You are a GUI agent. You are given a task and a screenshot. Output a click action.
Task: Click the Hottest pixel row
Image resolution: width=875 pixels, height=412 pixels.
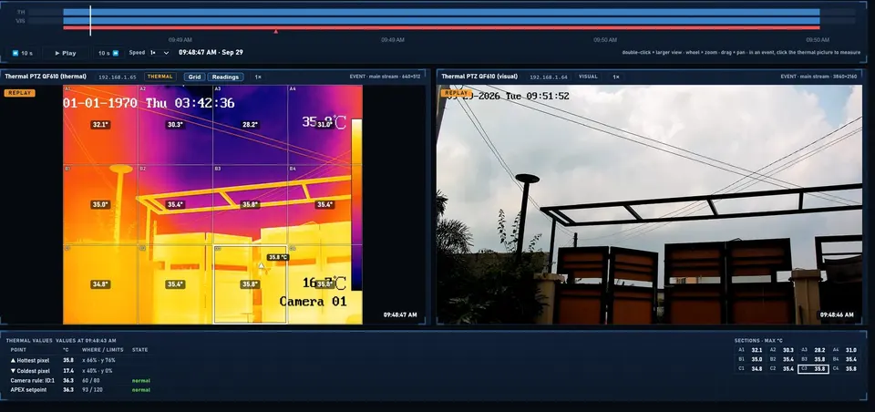[x=81, y=361]
